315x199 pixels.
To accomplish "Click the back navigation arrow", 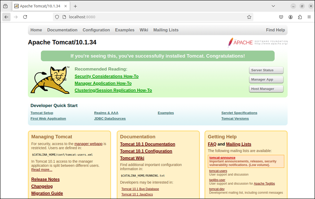I will [6, 17].
